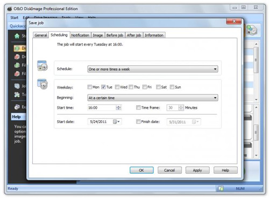The height and width of the screenshot is (198, 269).
Task: Expand the Schedule dropdown
Action: [x=153, y=69]
